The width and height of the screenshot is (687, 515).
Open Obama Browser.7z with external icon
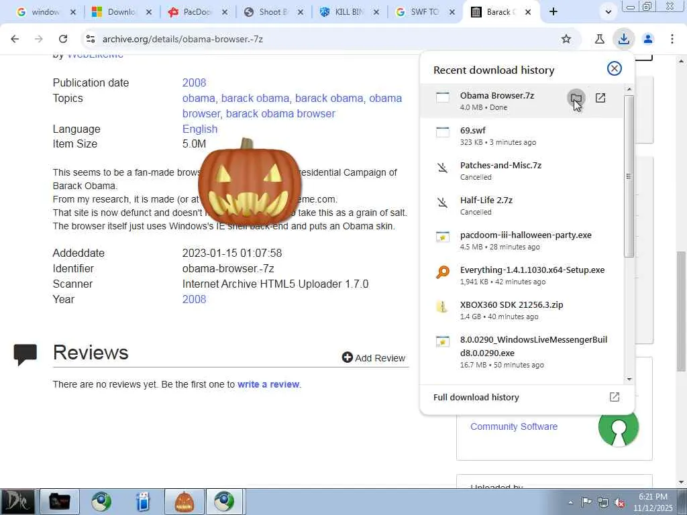pyautogui.click(x=600, y=98)
